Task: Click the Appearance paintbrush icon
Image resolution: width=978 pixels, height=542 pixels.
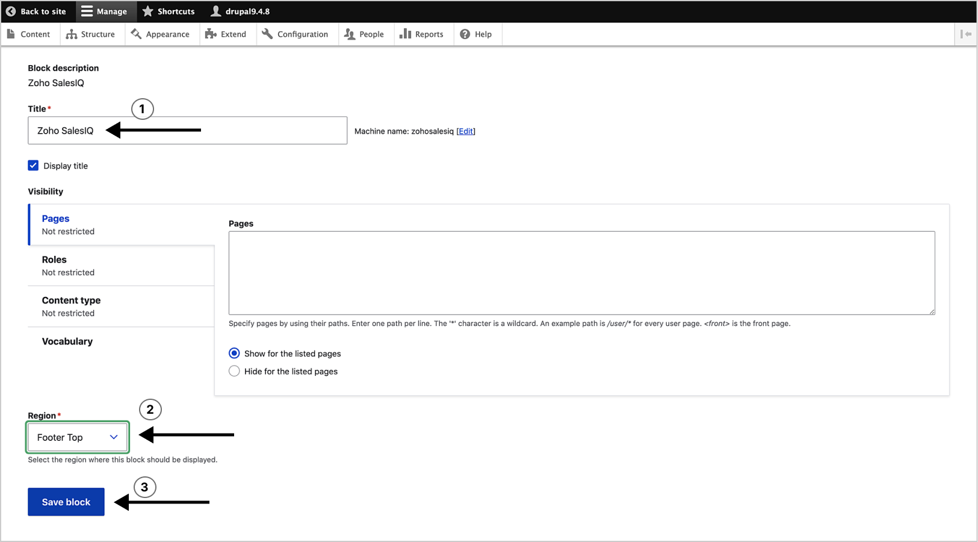Action: (x=137, y=34)
